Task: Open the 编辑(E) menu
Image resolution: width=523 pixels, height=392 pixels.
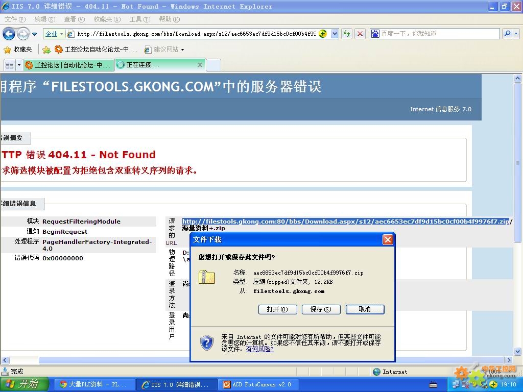Action: point(45,19)
